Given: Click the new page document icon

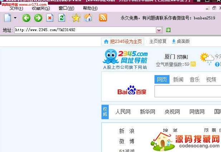Looking at the screenshot, I should tap(8, 18).
